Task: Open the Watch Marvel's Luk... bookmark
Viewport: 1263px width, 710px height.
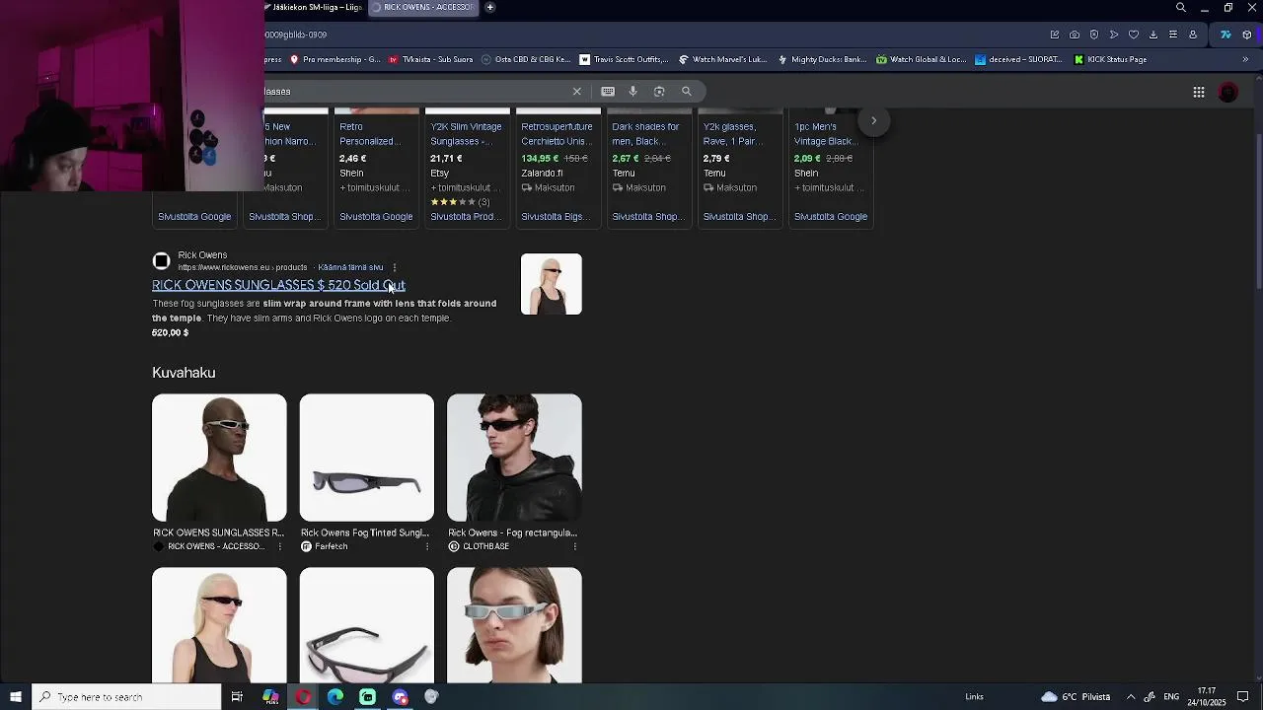Action: click(723, 59)
